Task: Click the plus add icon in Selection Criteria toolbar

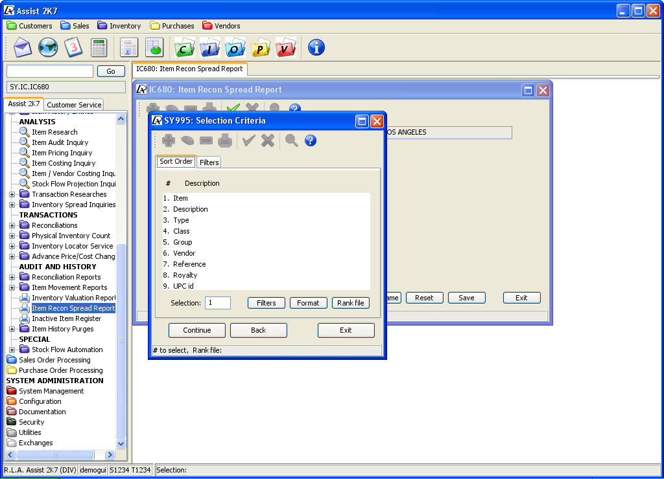Action: [x=169, y=140]
